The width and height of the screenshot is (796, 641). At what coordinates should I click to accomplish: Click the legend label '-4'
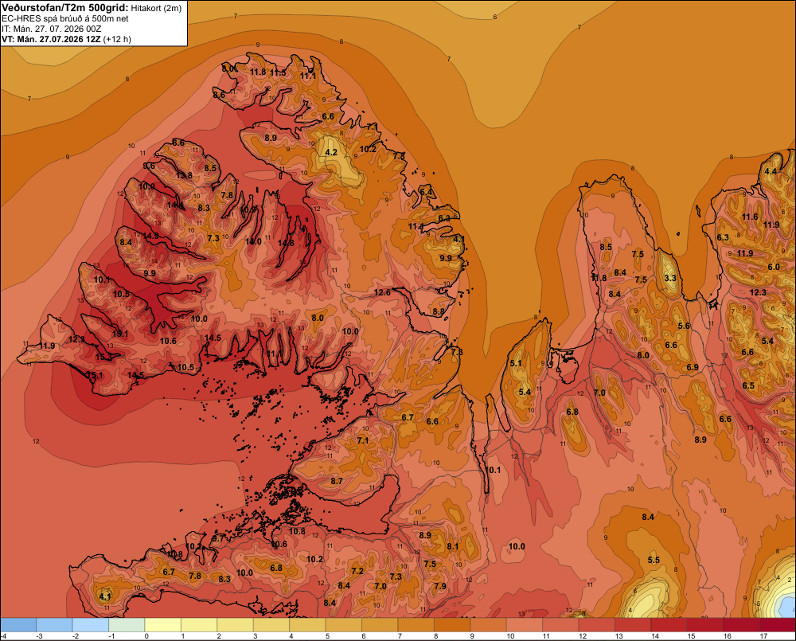pos(3,636)
